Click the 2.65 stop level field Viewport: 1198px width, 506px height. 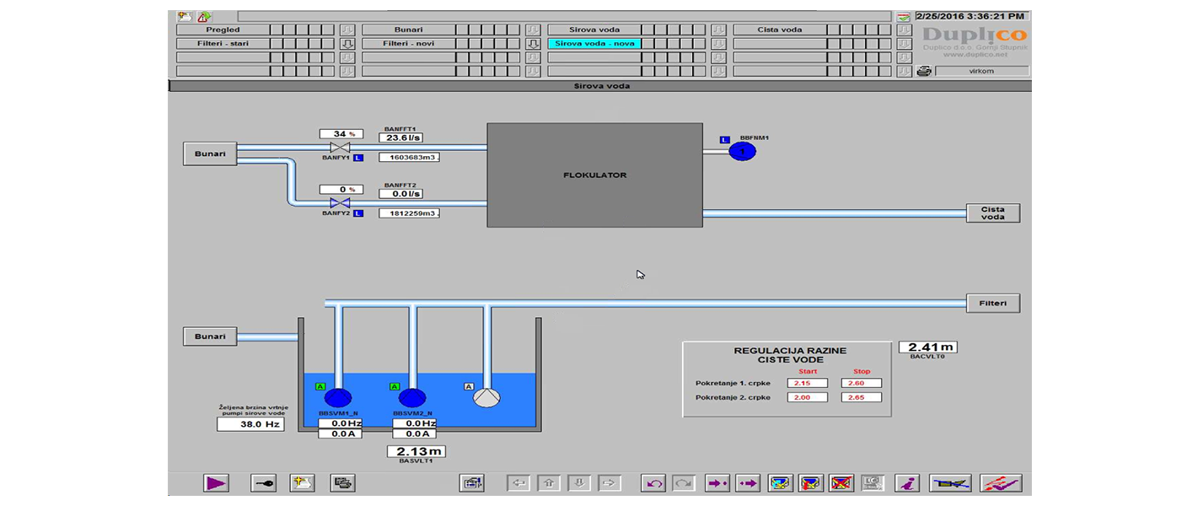(862, 397)
